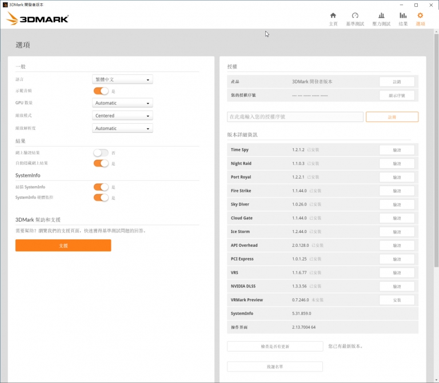Click the orange register (註冊) button
The height and width of the screenshot is (383, 439).
coord(392,117)
